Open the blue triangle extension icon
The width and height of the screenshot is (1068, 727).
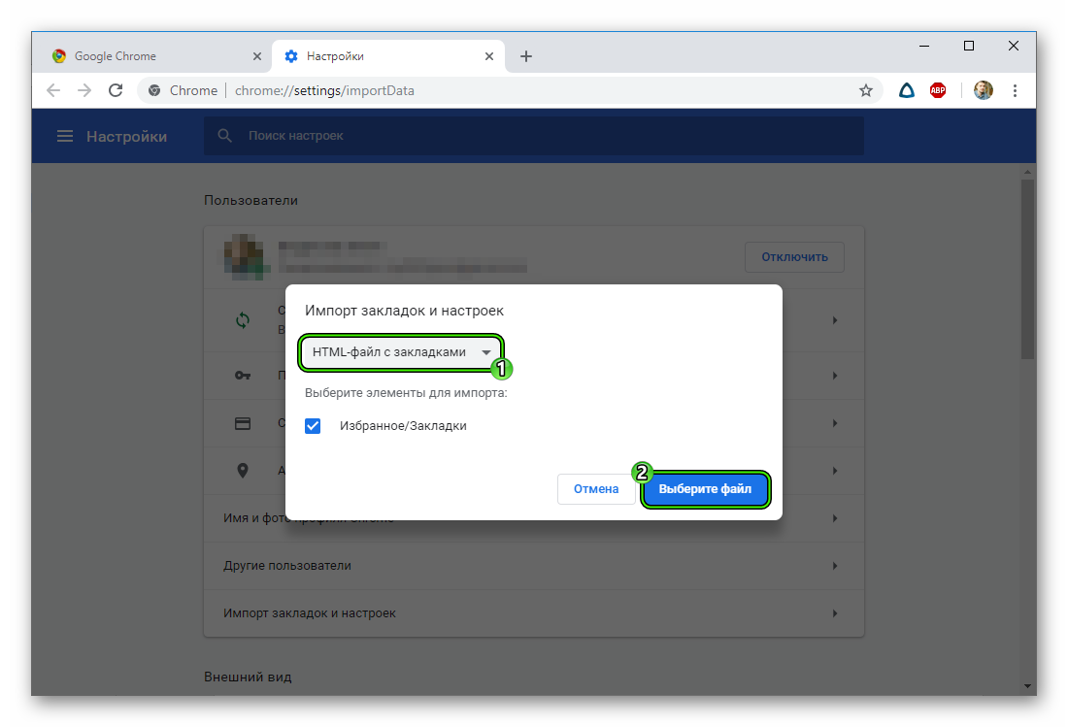click(906, 90)
